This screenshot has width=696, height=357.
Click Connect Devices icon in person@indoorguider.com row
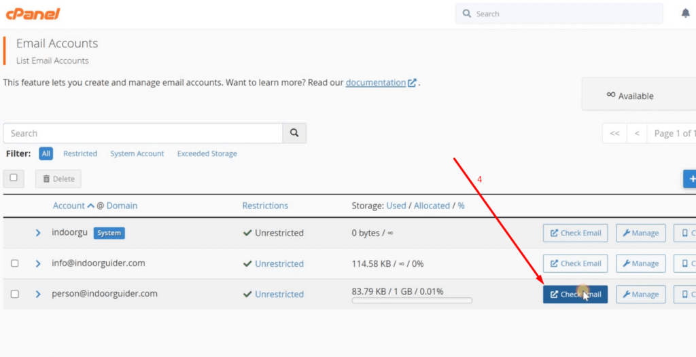click(x=685, y=294)
